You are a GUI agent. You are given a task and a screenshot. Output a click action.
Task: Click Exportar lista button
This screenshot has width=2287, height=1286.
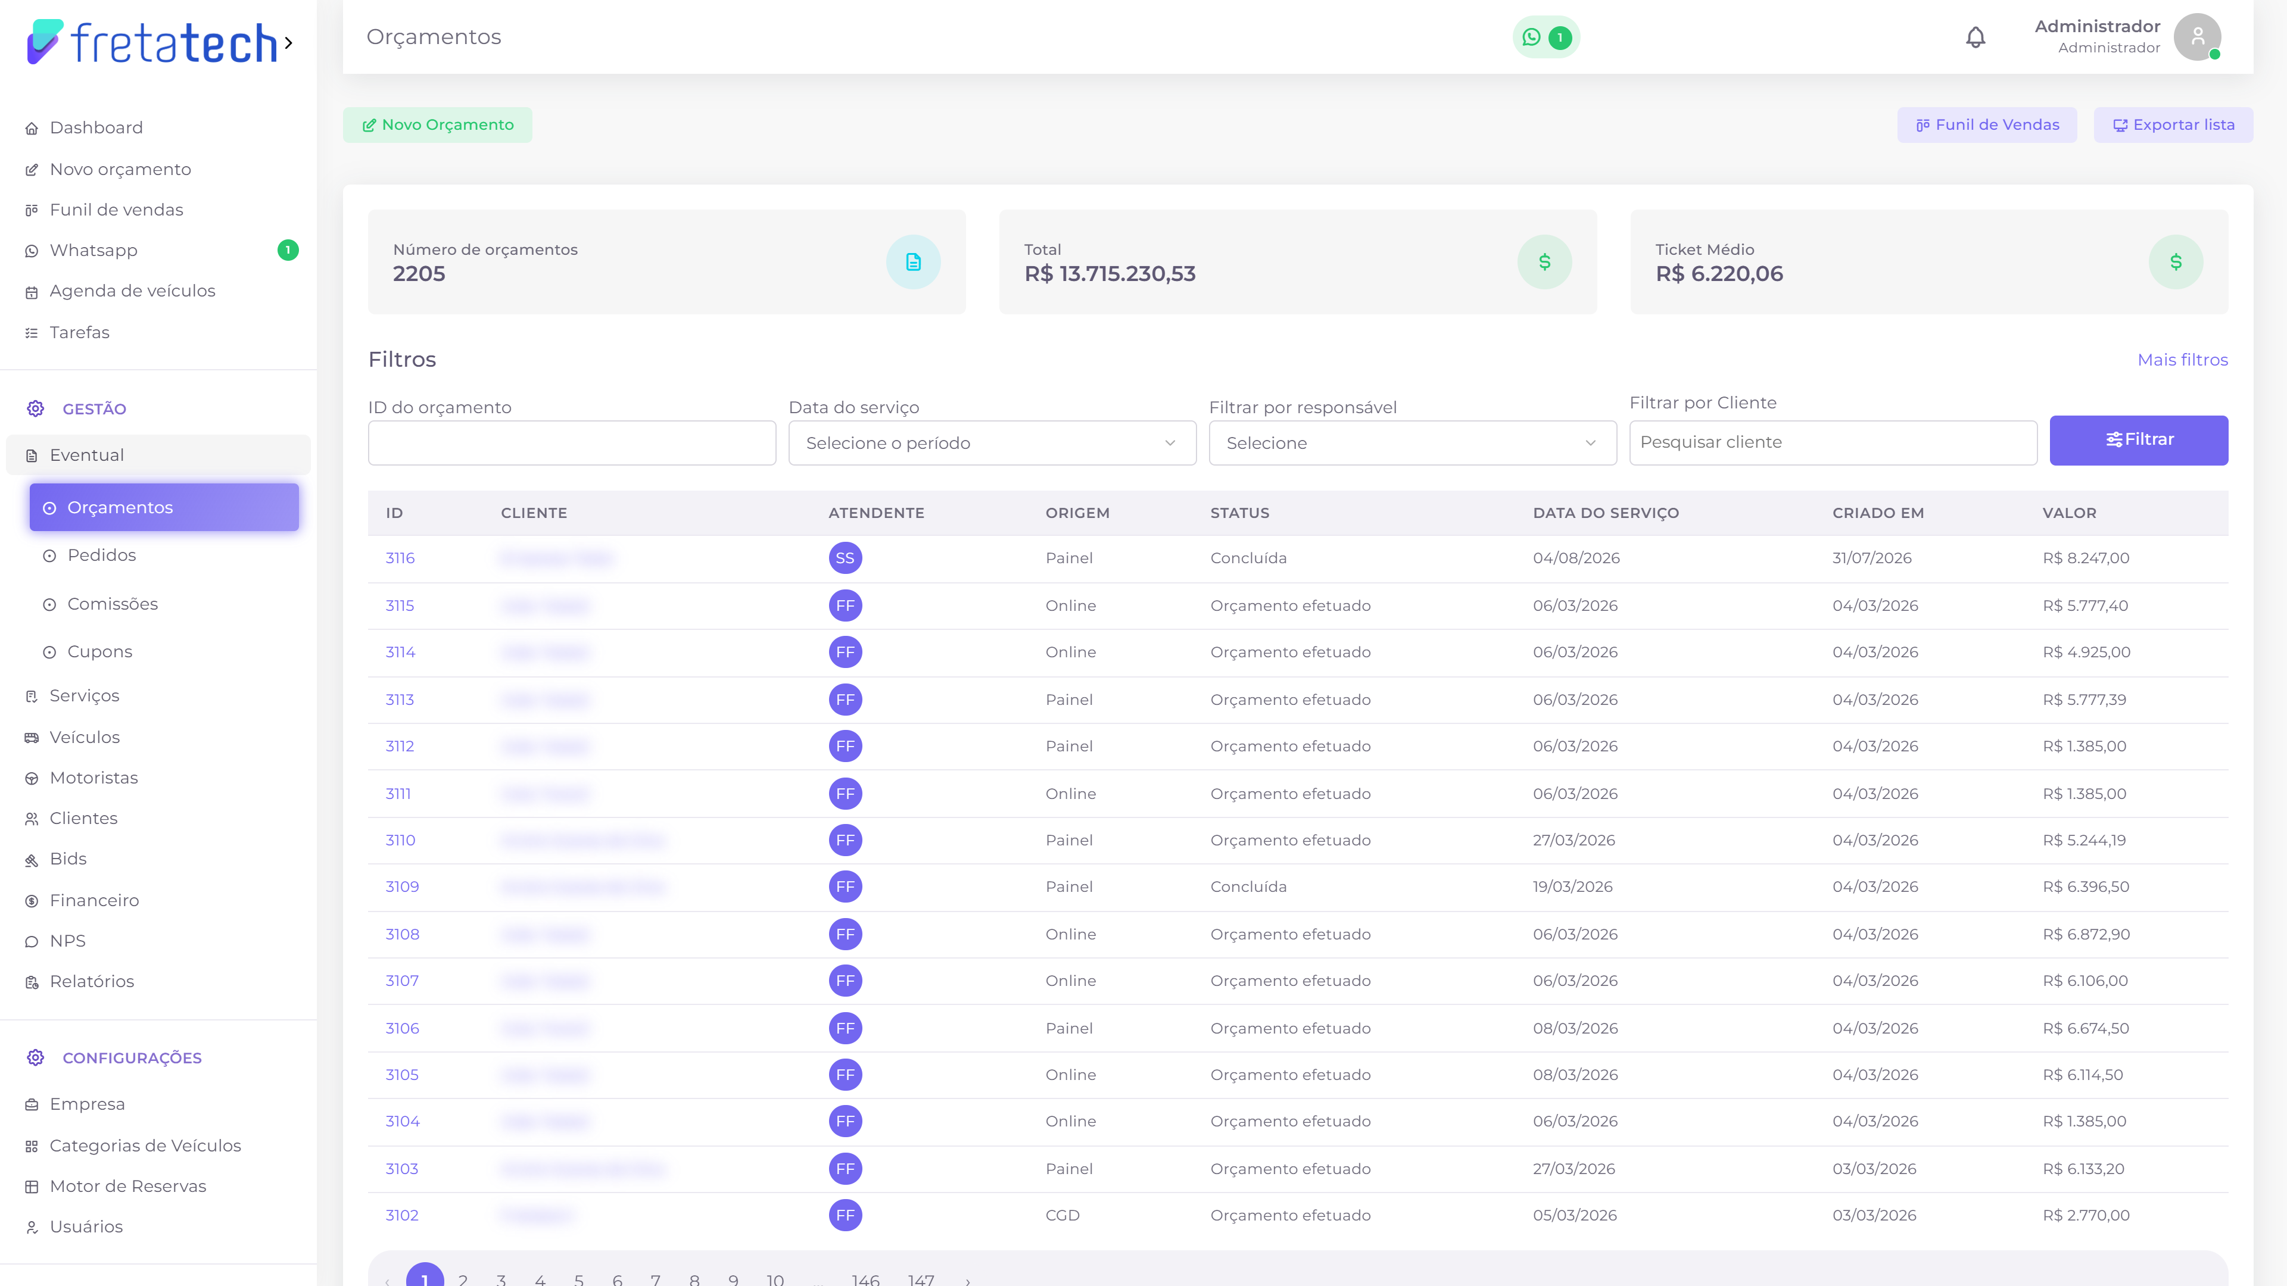coord(2173,125)
